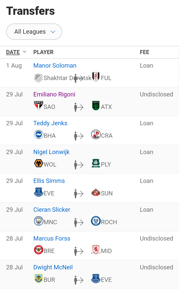Viewport: 179px width, 289px height.
Task: Open Teddy Jenks player page
Action: click(x=50, y=123)
